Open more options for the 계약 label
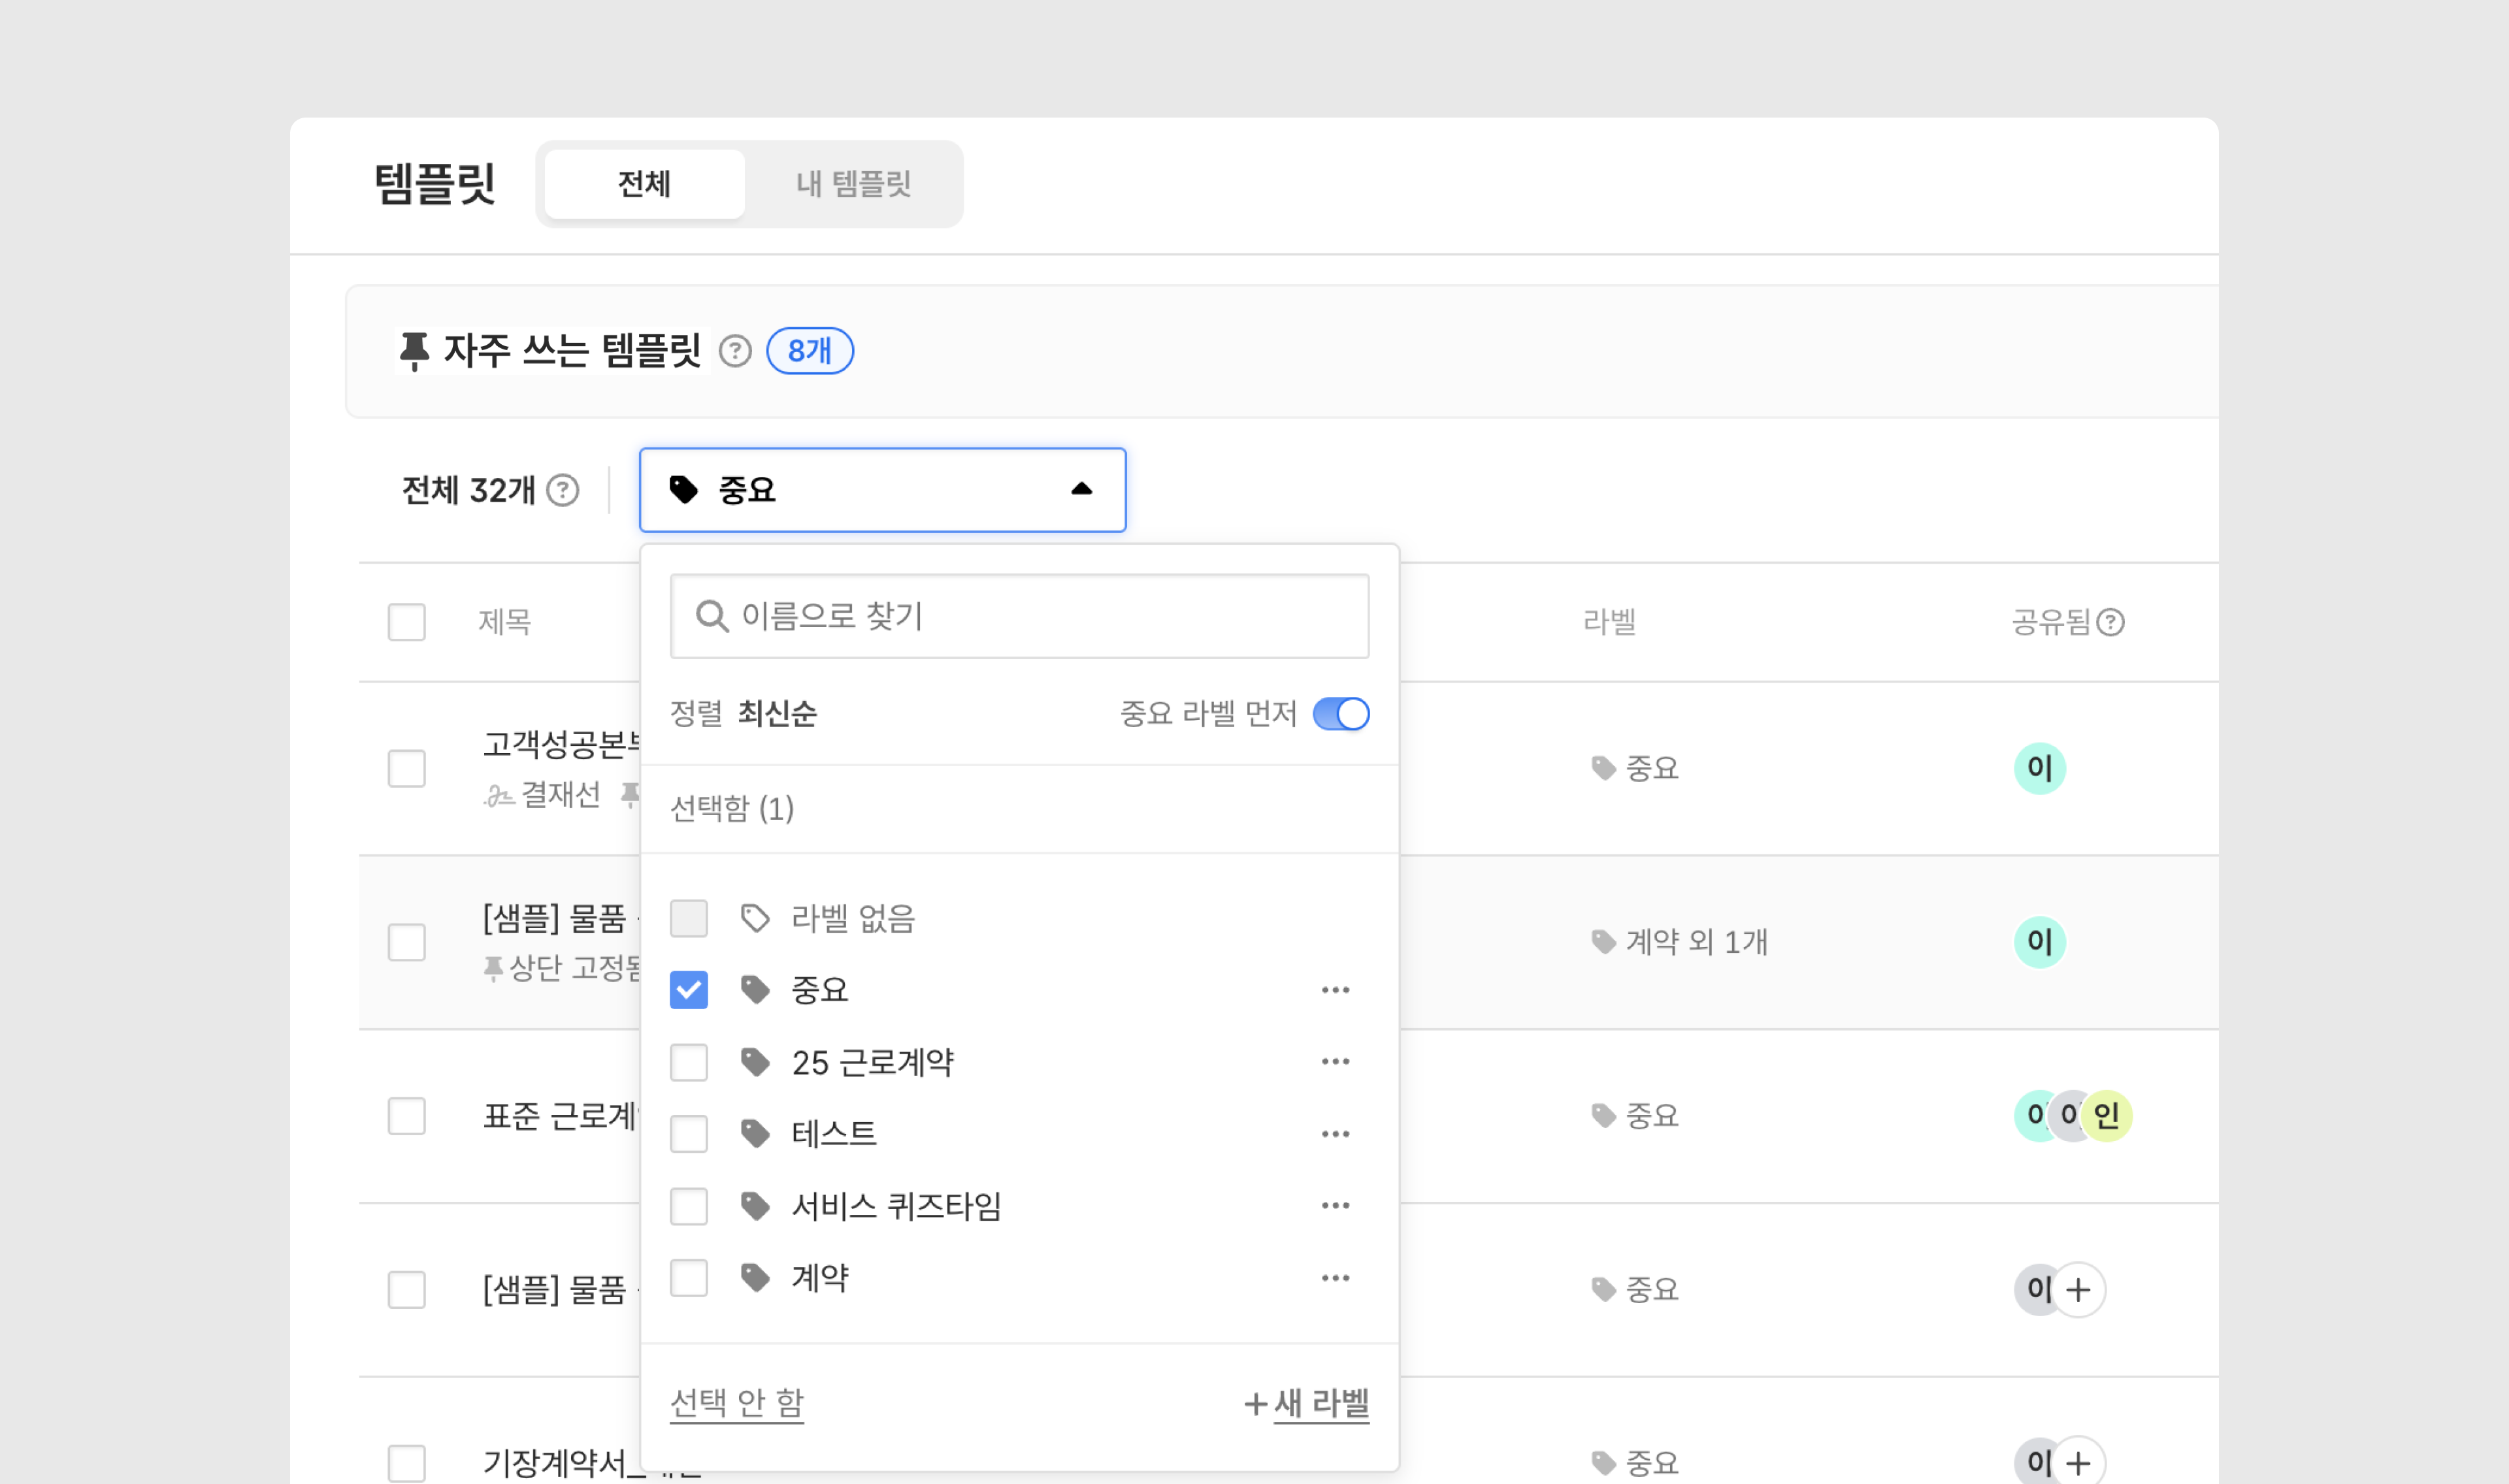 1335,1278
